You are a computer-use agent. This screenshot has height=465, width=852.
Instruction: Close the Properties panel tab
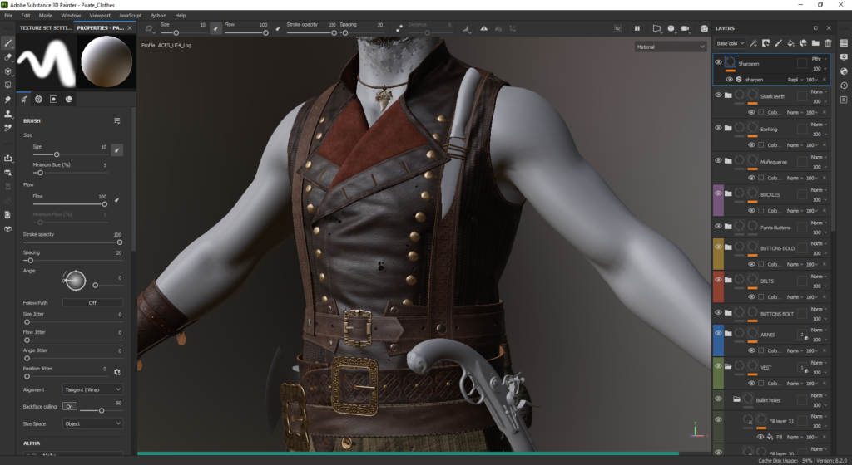129,27
